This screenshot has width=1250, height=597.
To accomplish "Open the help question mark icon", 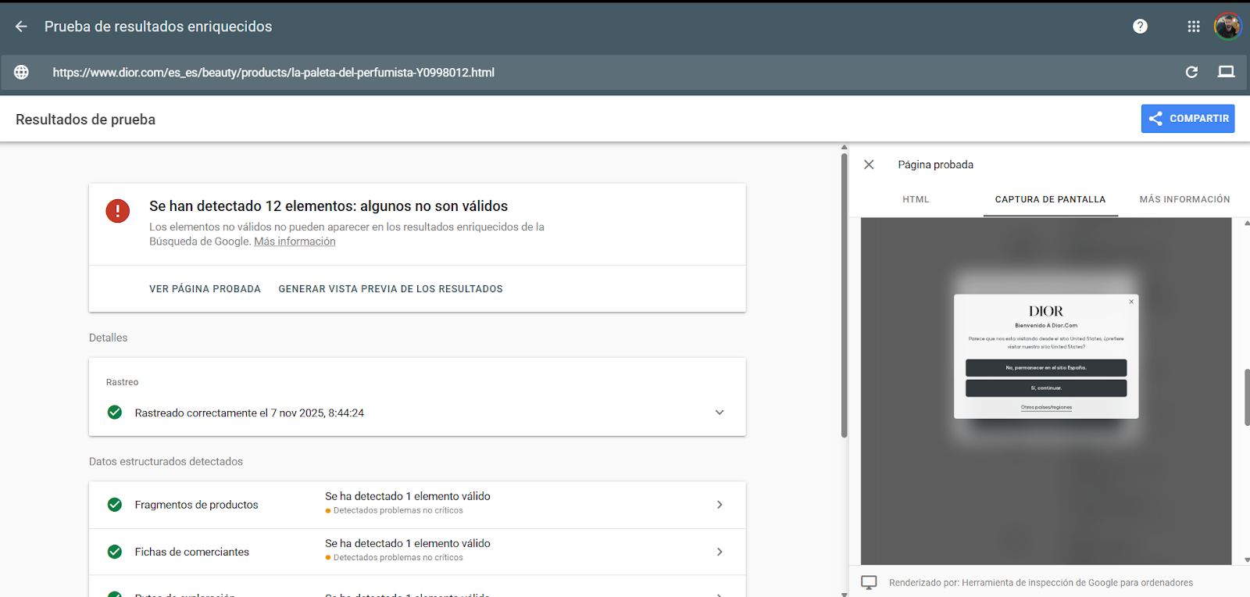I will point(1140,27).
